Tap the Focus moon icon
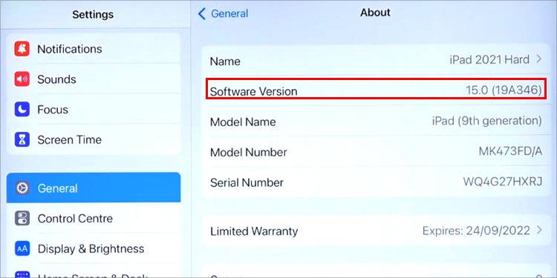 click(22, 109)
